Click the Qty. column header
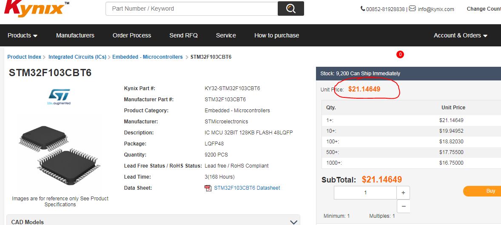The image size is (501, 225). (x=331, y=107)
